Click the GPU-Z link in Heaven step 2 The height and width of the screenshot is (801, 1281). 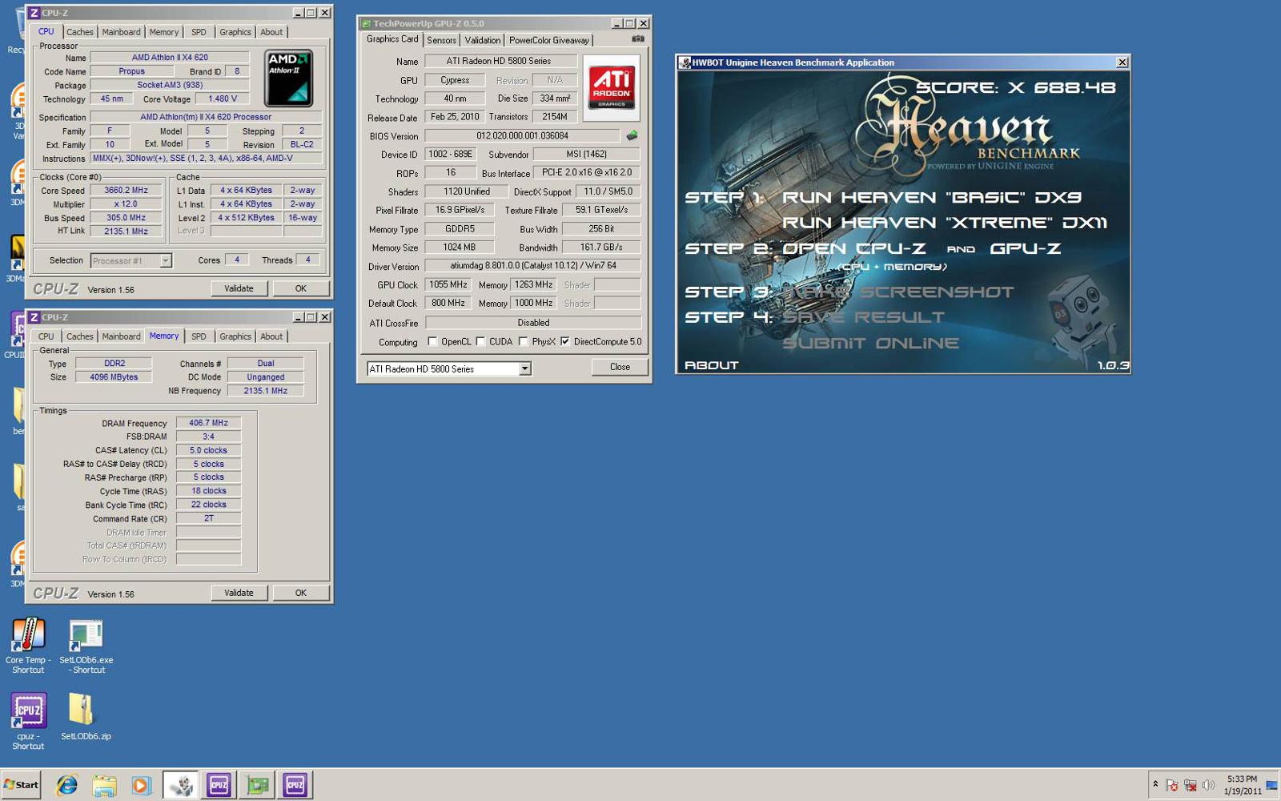pyautogui.click(x=1025, y=248)
